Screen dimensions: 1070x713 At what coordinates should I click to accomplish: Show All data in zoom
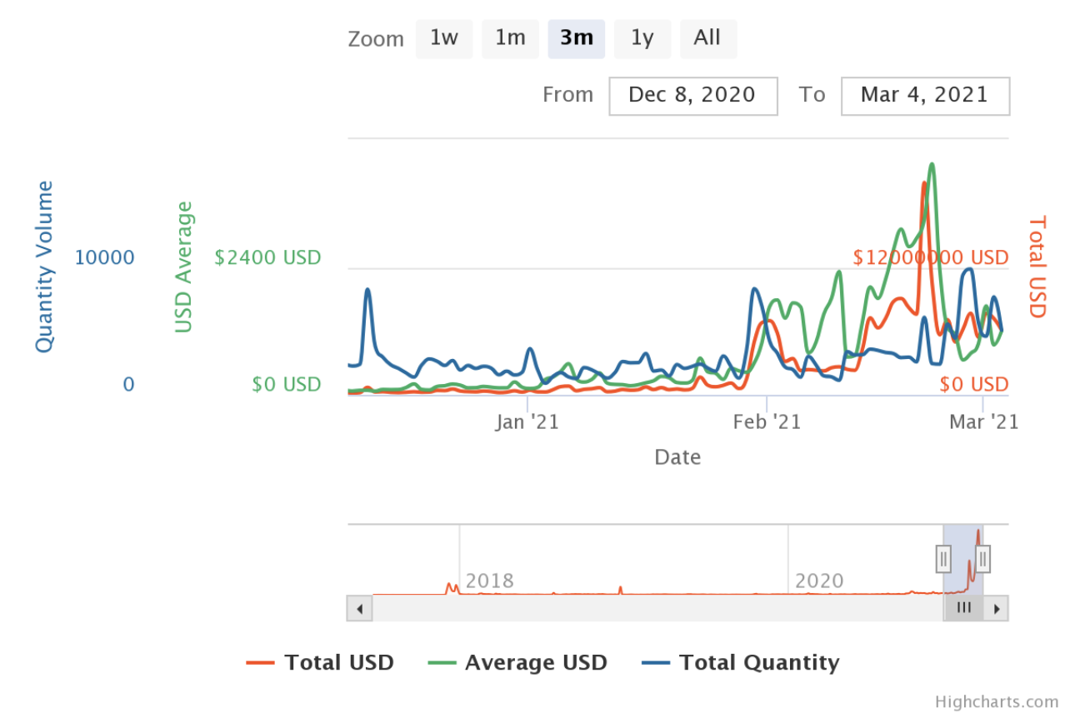pyautogui.click(x=707, y=38)
